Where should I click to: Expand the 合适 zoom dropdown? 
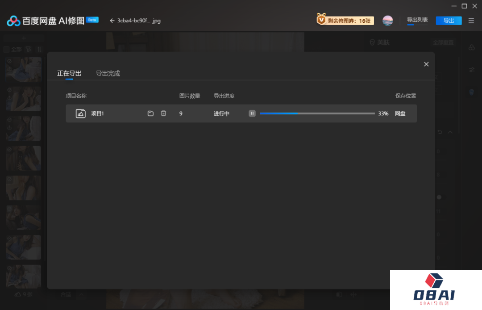coord(81,294)
